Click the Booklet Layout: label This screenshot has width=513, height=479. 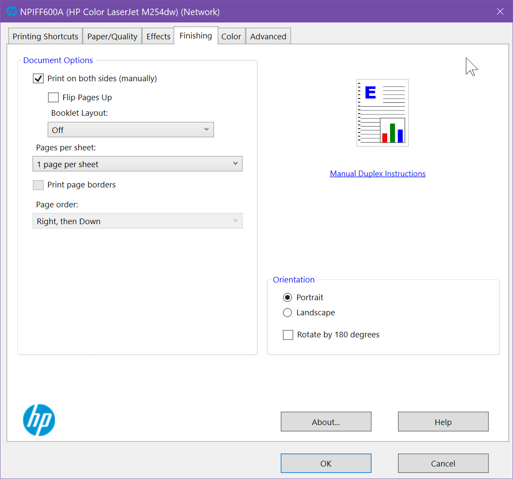(80, 113)
